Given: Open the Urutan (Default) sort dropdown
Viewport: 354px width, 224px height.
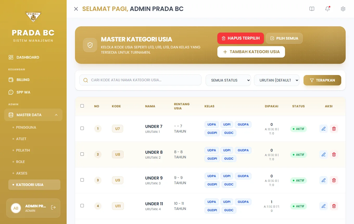Looking at the screenshot, I should [277, 80].
